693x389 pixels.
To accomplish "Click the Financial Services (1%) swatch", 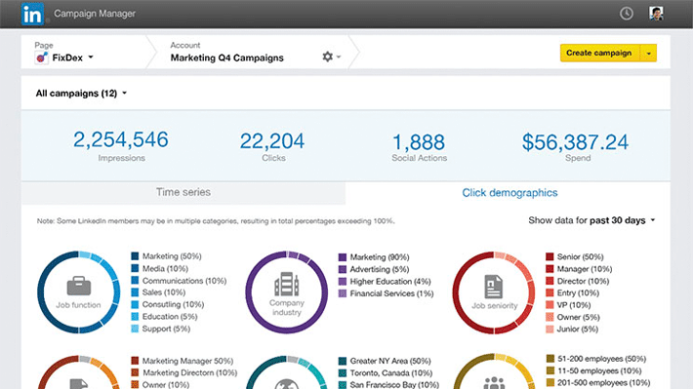I will (342, 293).
